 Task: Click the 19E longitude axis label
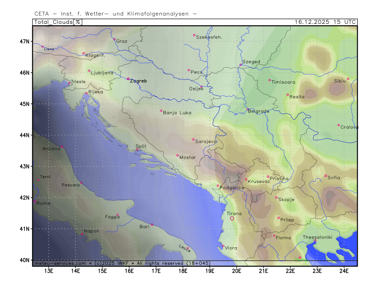[210, 270]
